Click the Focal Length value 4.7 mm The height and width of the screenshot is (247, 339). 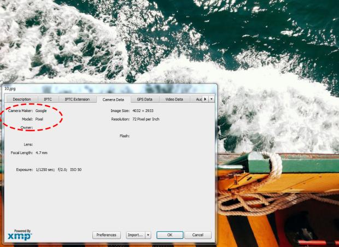point(41,152)
